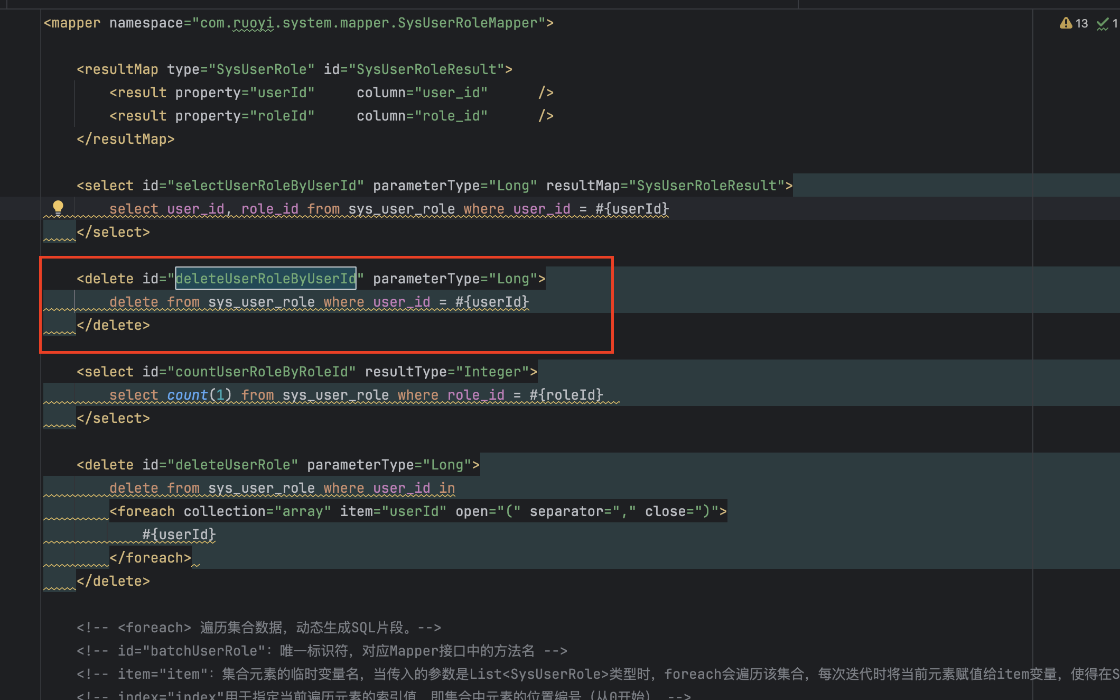The image size is (1120, 700).
Task: Click the type SysUserRole attribute value
Action: [261, 69]
